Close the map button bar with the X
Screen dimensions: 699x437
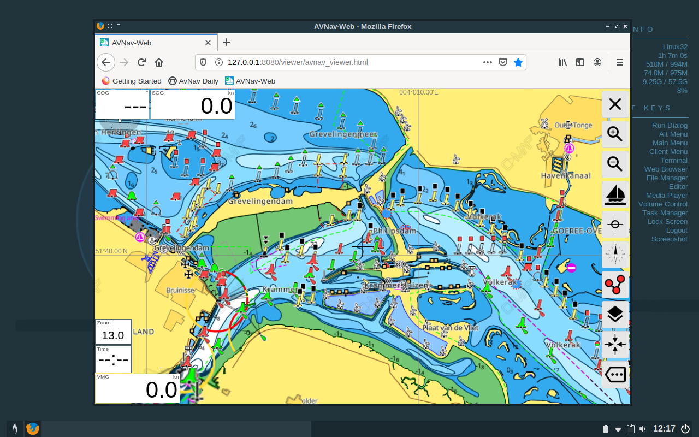pyautogui.click(x=615, y=104)
